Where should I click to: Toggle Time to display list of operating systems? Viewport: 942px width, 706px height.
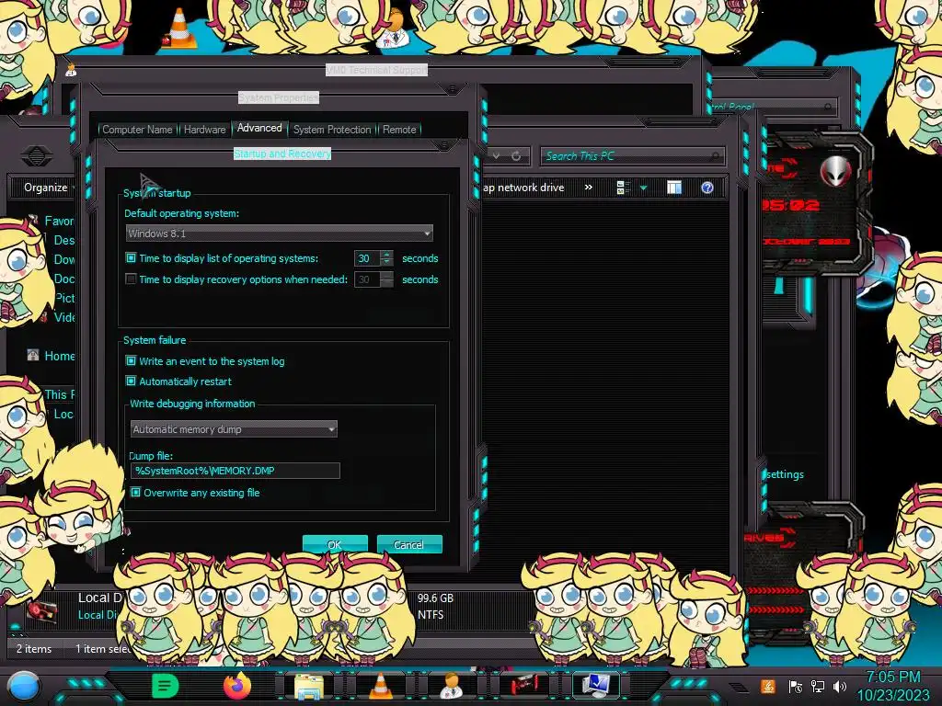click(x=131, y=258)
